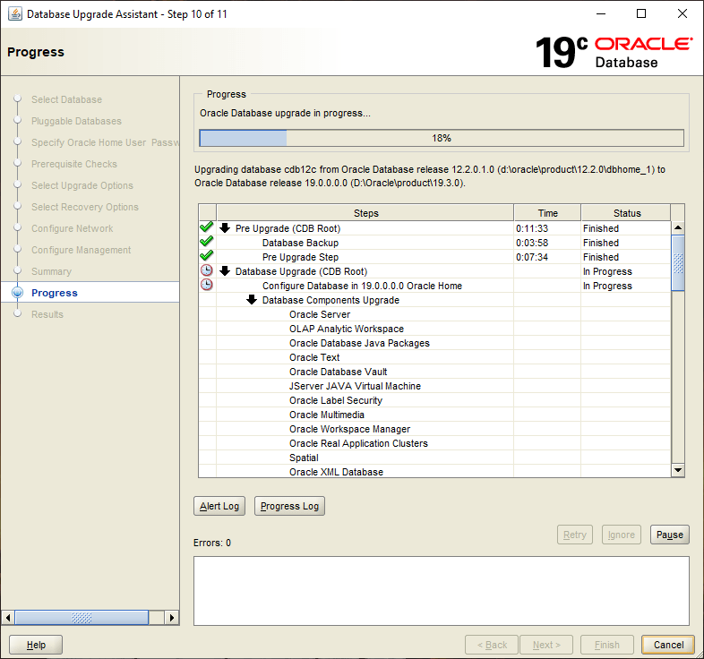This screenshot has width=704, height=659.
Task: Select the Pluggable Databases step
Action: (76, 121)
